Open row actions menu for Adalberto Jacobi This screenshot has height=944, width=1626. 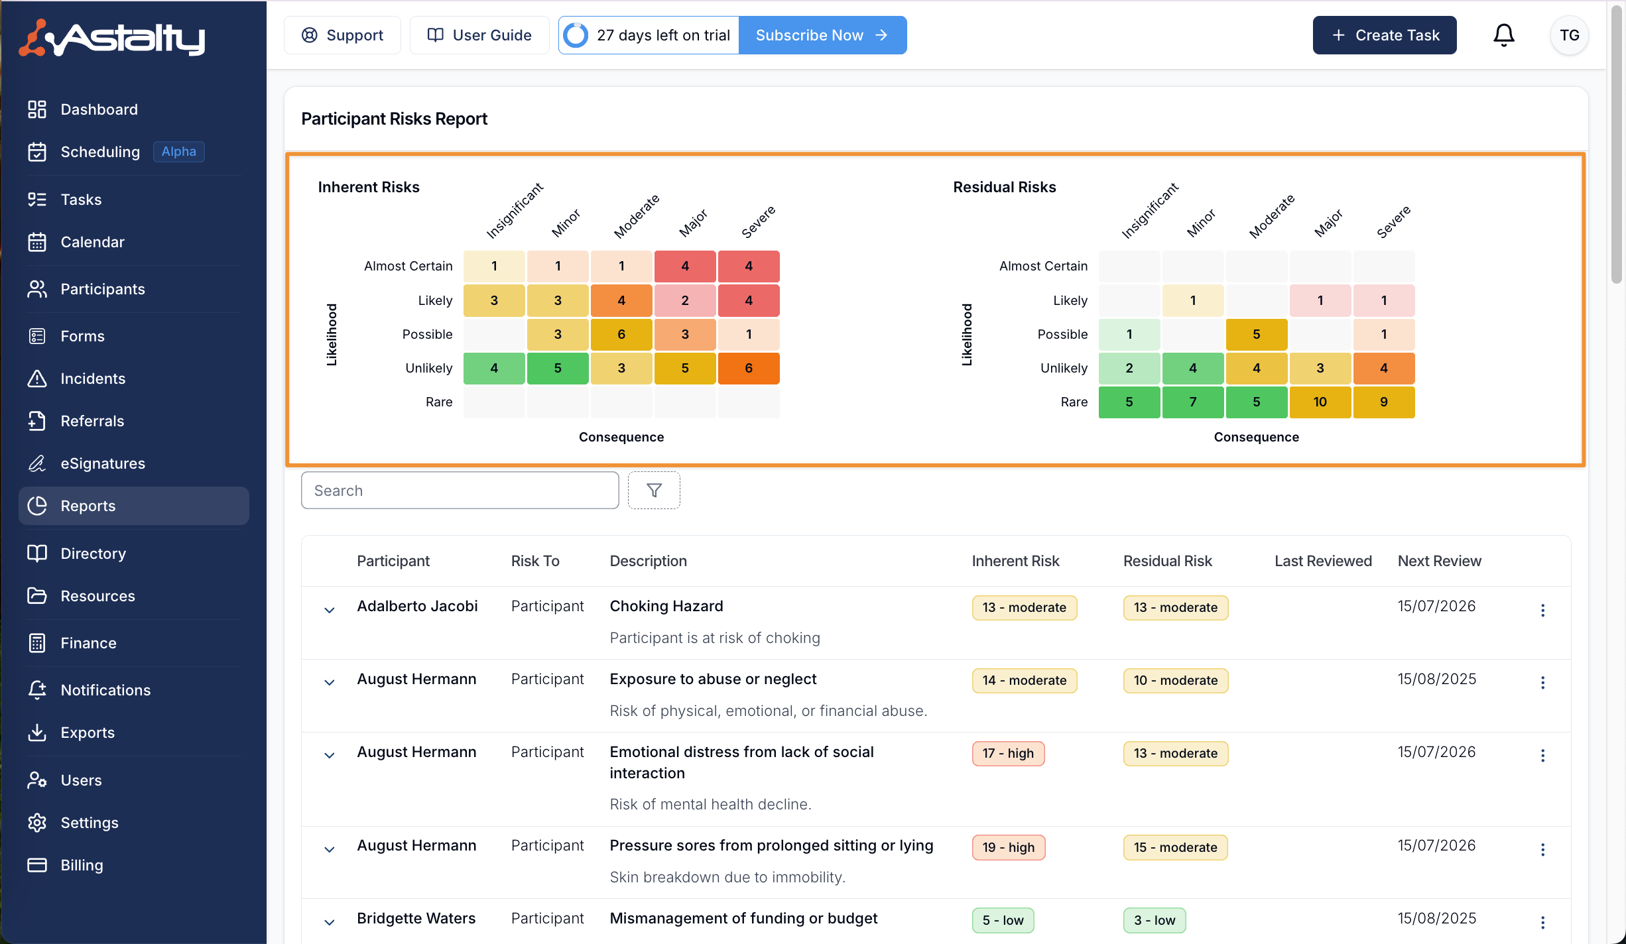point(1542,610)
